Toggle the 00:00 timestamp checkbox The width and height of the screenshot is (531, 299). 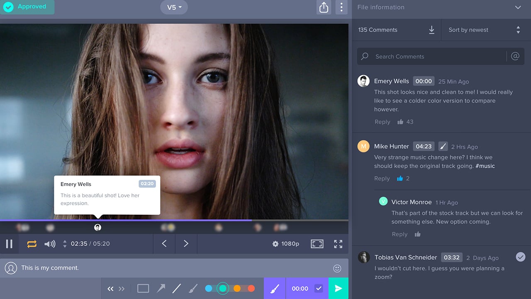click(x=319, y=288)
